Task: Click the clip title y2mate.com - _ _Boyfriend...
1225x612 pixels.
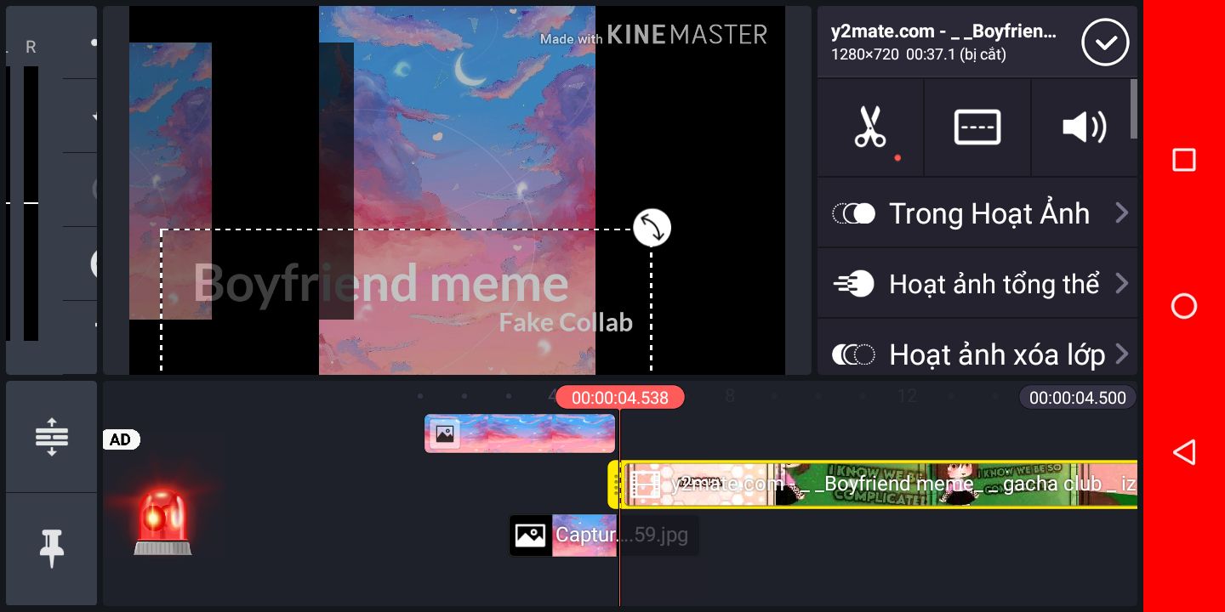Action: 943,32
